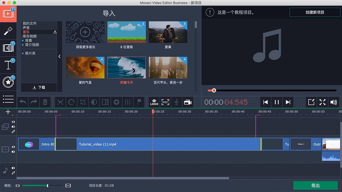
Task: Hide the main video track eye icon
Action: tap(13, 147)
